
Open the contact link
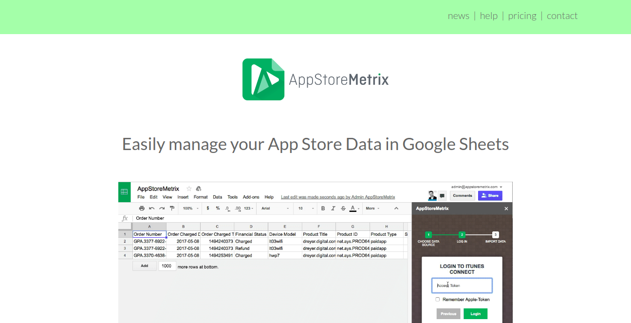coord(562,16)
